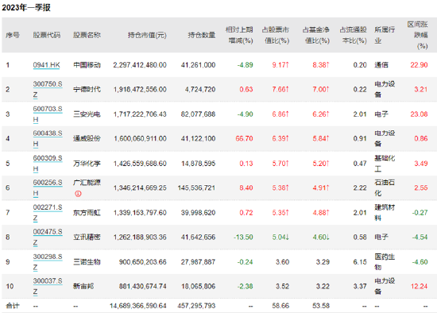The image size is (437, 313).
Task: Open the 0941.HK stock code link
Action: (x=46, y=65)
